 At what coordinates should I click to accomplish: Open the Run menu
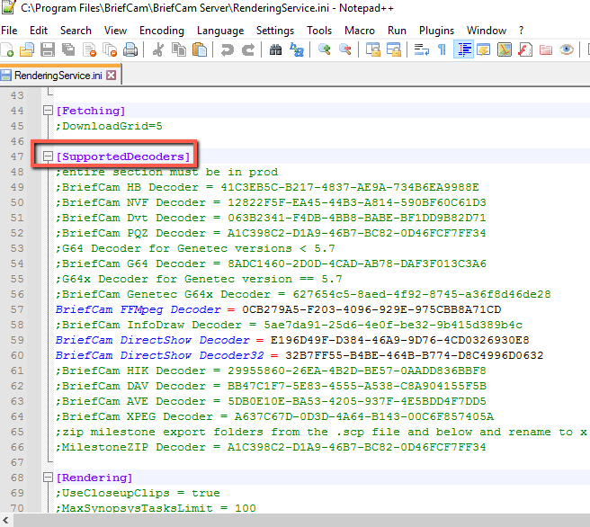[397, 31]
